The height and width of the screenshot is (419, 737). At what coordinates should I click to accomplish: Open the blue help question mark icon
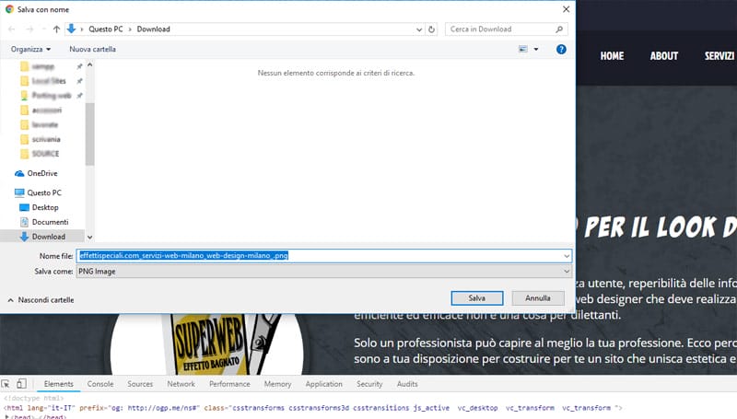[561, 49]
